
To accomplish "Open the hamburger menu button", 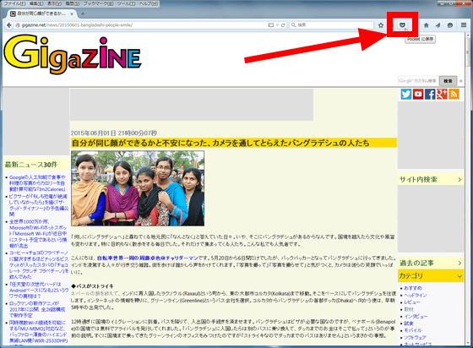I will (464, 25).
